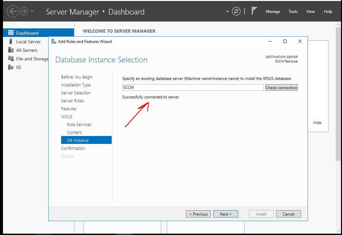The height and width of the screenshot is (235, 342).
Task: Click the database server name field
Action: (193, 87)
